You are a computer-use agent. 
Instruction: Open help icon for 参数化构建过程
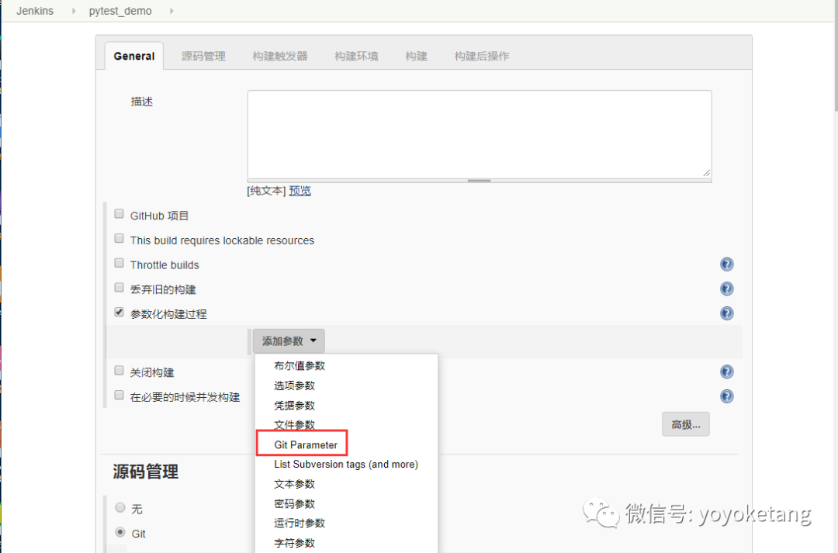tap(726, 313)
